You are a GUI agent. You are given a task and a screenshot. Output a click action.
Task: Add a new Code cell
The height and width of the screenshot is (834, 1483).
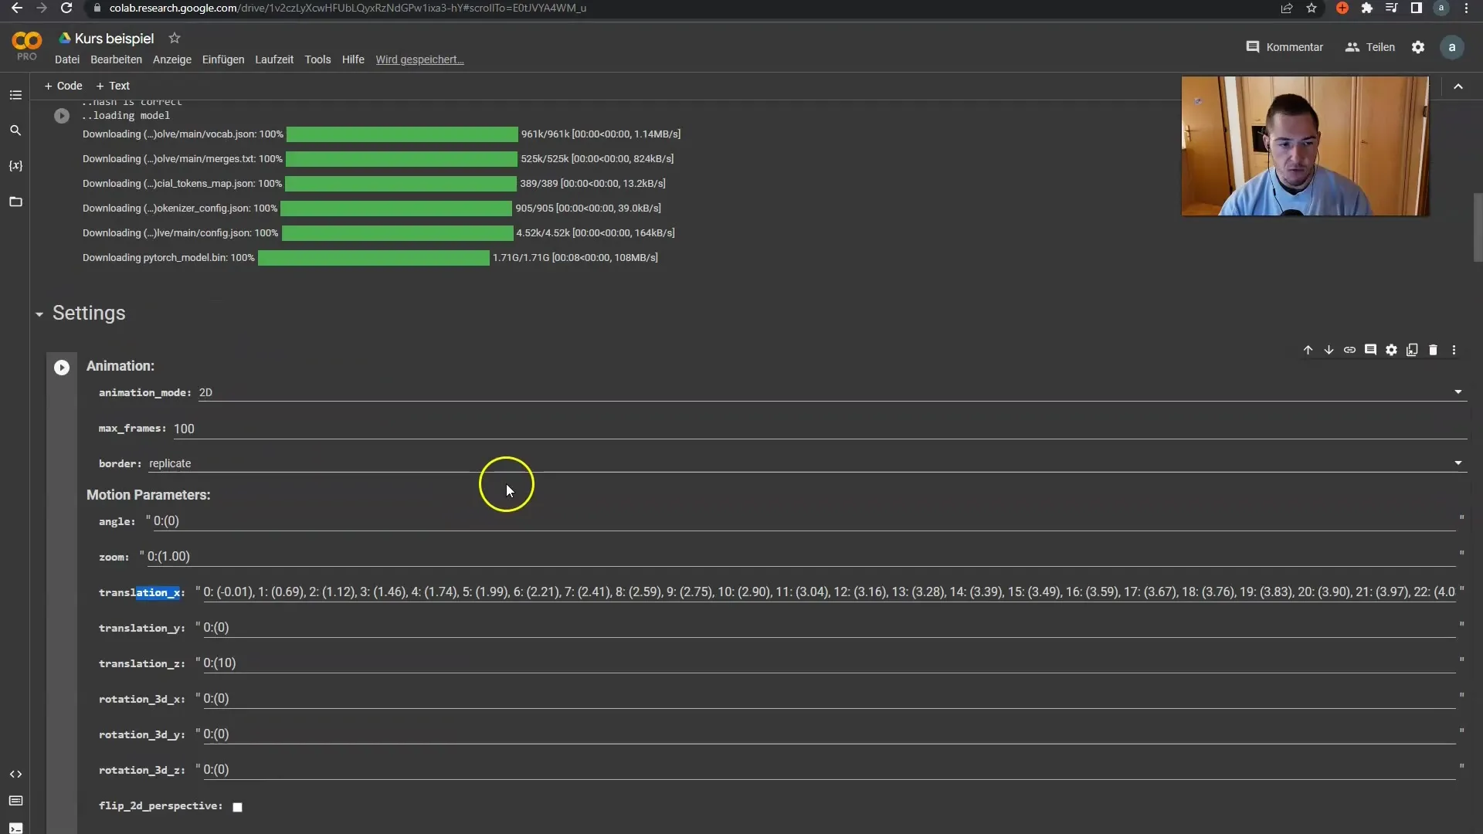pyautogui.click(x=63, y=86)
